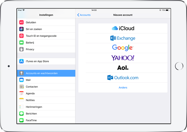This screenshot has width=187, height=132.
Task: Tap the iCloud cloud logo
Action: (x=115, y=28)
